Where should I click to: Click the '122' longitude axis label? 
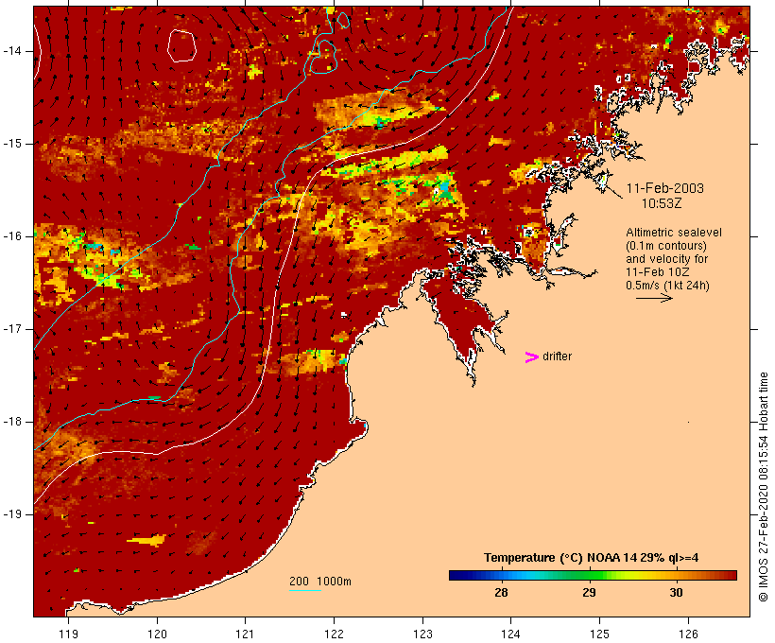[335, 634]
